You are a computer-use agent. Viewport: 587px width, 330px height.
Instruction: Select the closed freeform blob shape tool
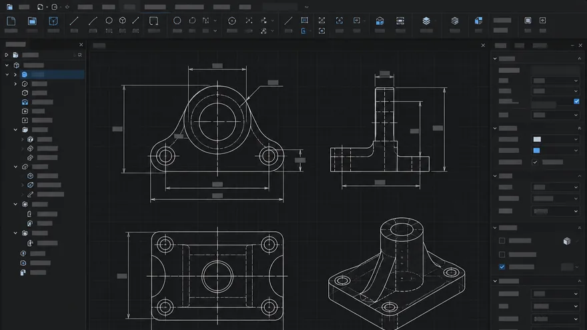192,21
